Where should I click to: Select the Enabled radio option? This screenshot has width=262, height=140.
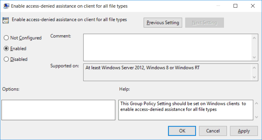pyautogui.click(x=6, y=48)
